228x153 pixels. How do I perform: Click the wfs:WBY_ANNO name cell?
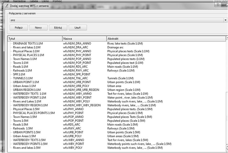[x=74, y=140]
